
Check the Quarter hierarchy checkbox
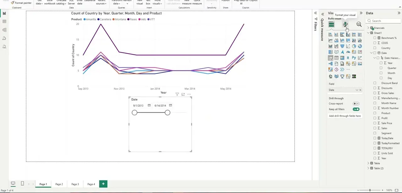pyautogui.click(x=381, y=68)
